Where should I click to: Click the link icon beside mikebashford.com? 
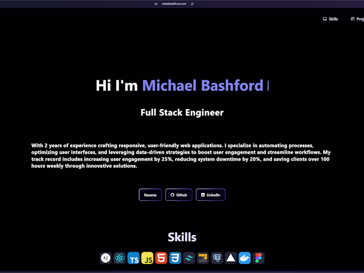155,4
